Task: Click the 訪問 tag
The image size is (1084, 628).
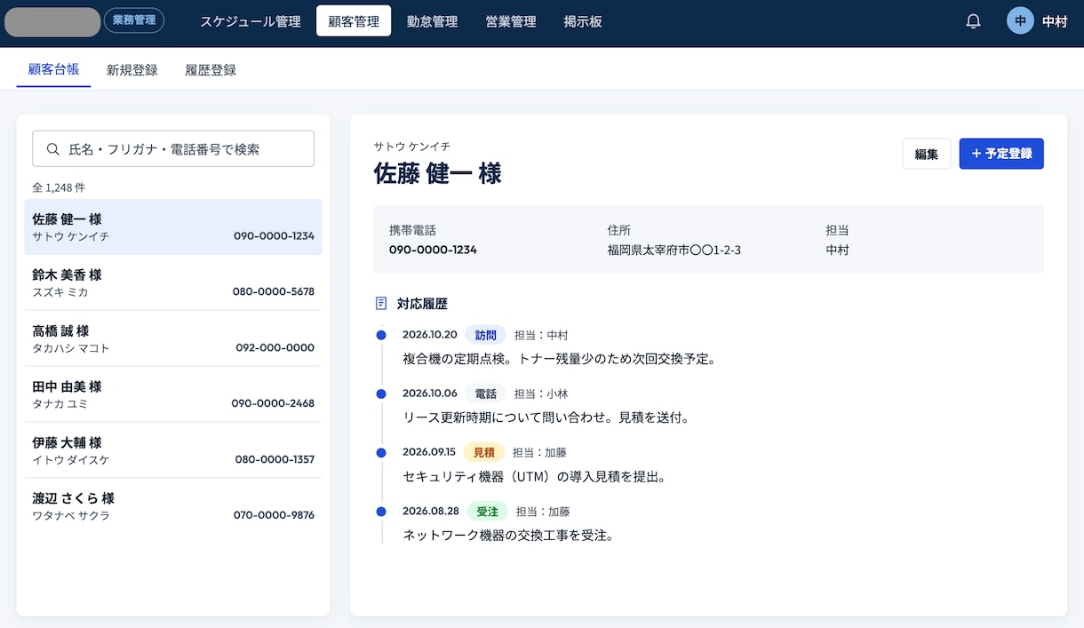Action: (485, 335)
